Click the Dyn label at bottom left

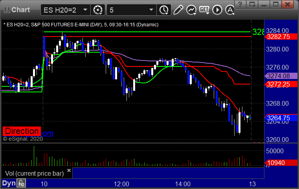(x=9, y=183)
